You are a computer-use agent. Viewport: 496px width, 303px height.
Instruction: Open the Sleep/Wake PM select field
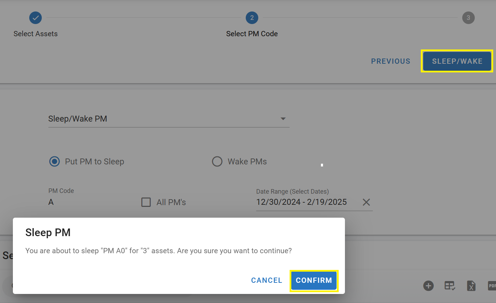point(164,119)
